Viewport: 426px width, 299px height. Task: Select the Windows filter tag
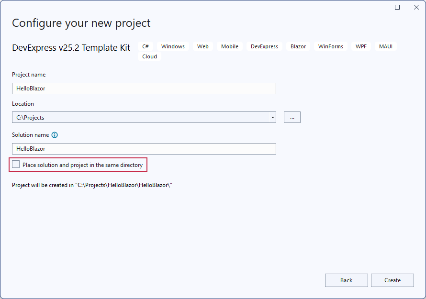point(172,46)
